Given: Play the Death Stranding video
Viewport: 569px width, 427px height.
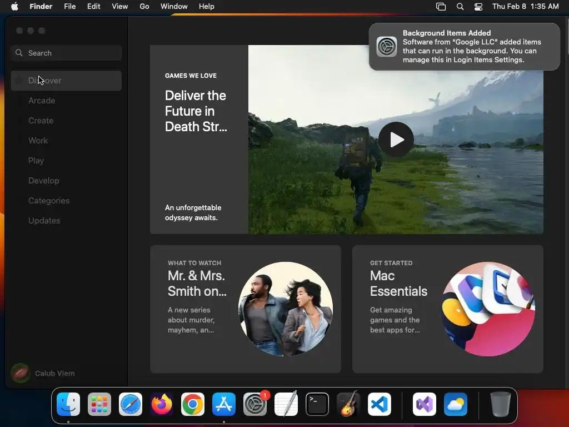Looking at the screenshot, I should click(396, 139).
